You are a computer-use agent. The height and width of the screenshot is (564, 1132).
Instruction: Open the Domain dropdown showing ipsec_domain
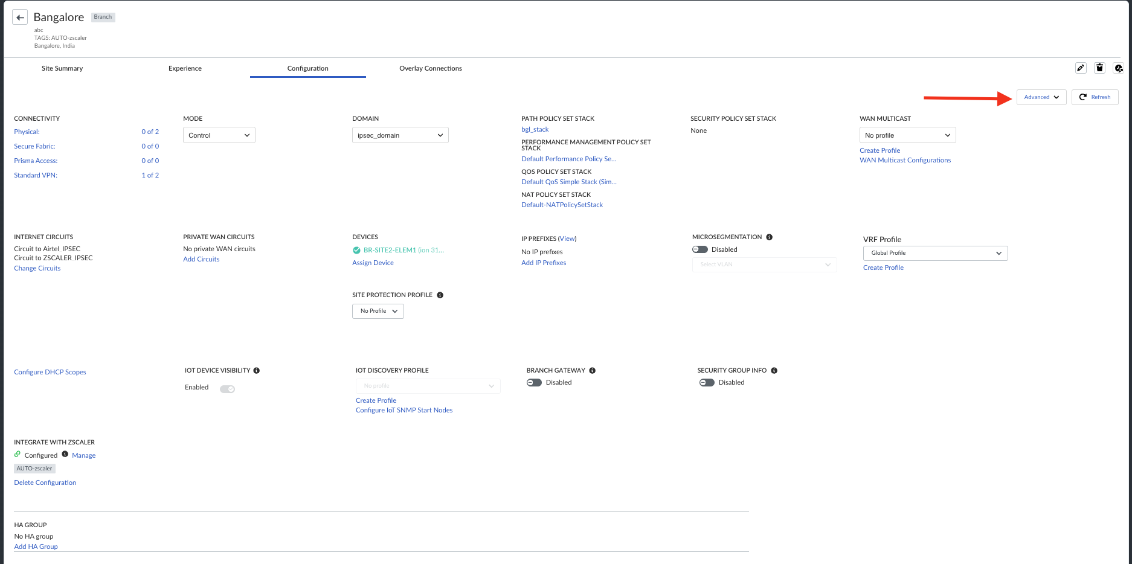point(400,135)
